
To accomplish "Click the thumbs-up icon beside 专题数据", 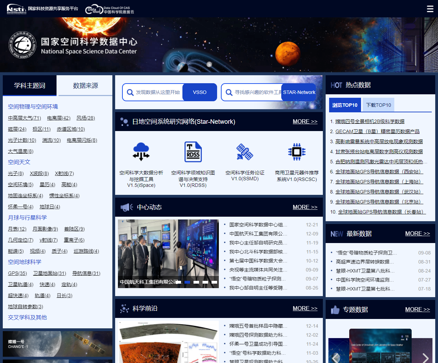I will tap(335, 309).
